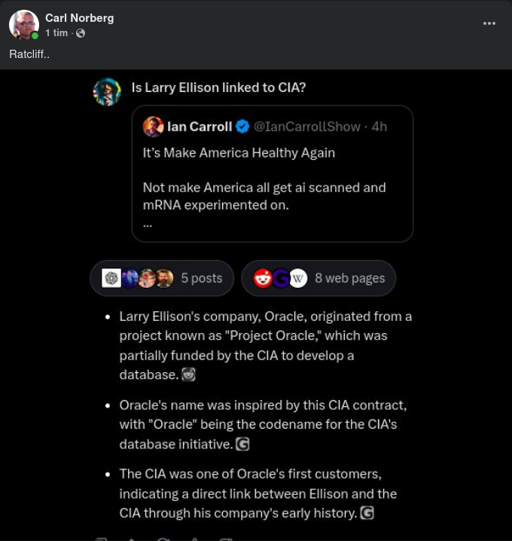The width and height of the screenshot is (512, 541).
Task: Click the citation icon after 'early history.'
Action: click(367, 513)
